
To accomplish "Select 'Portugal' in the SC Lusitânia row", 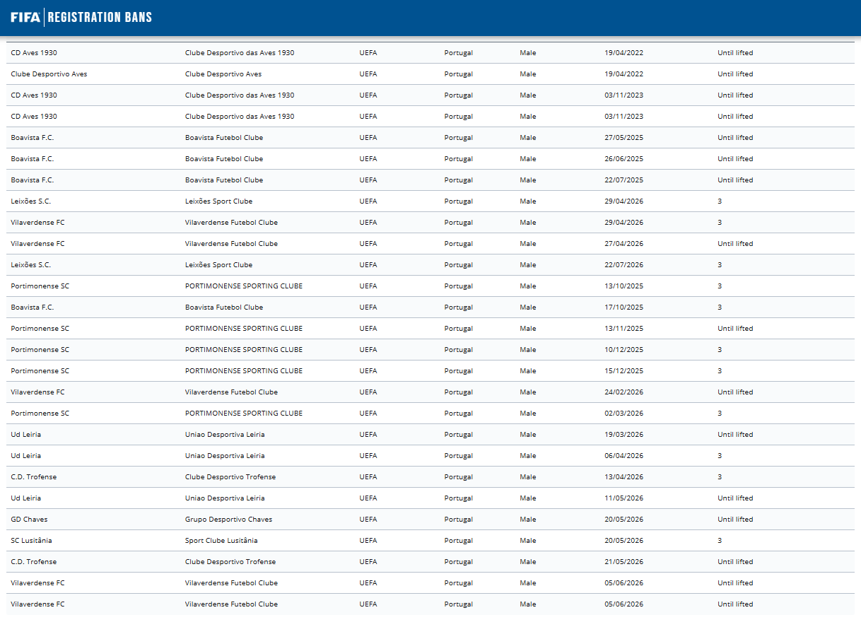I will click(x=459, y=541).
